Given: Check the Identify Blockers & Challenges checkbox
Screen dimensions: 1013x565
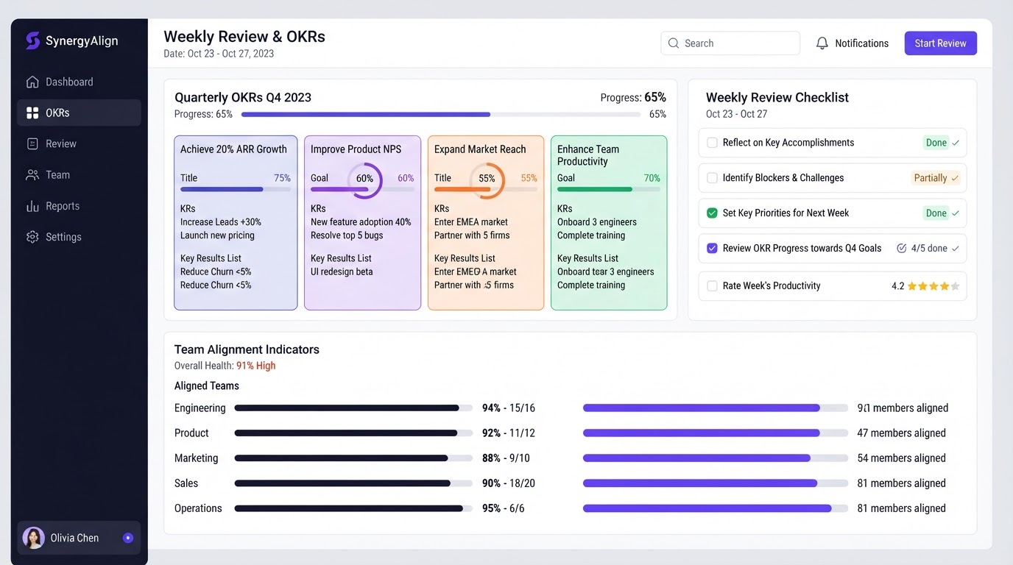Looking at the screenshot, I should click(712, 178).
